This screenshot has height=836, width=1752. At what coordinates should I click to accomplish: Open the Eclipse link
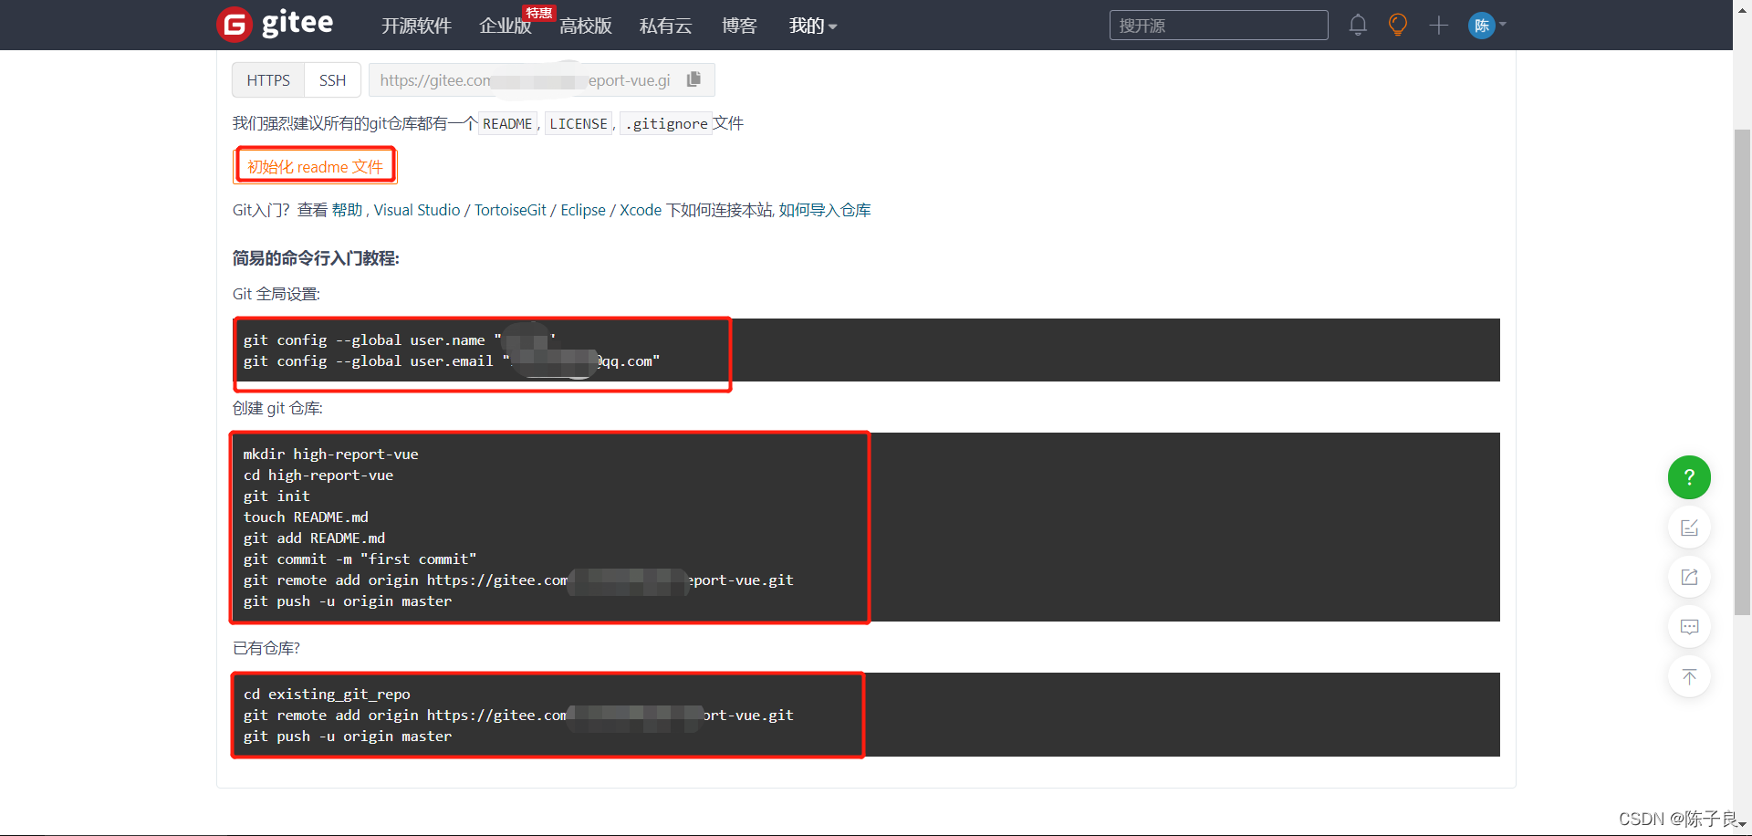(x=583, y=210)
